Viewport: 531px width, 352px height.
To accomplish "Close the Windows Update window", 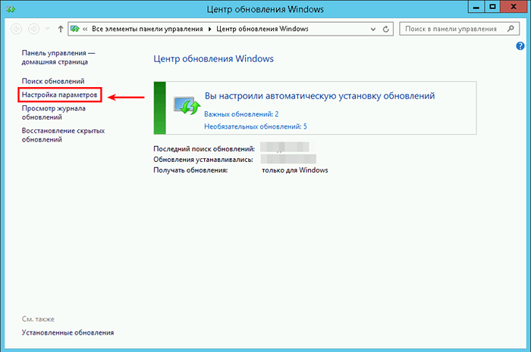I will tap(514, 7).
